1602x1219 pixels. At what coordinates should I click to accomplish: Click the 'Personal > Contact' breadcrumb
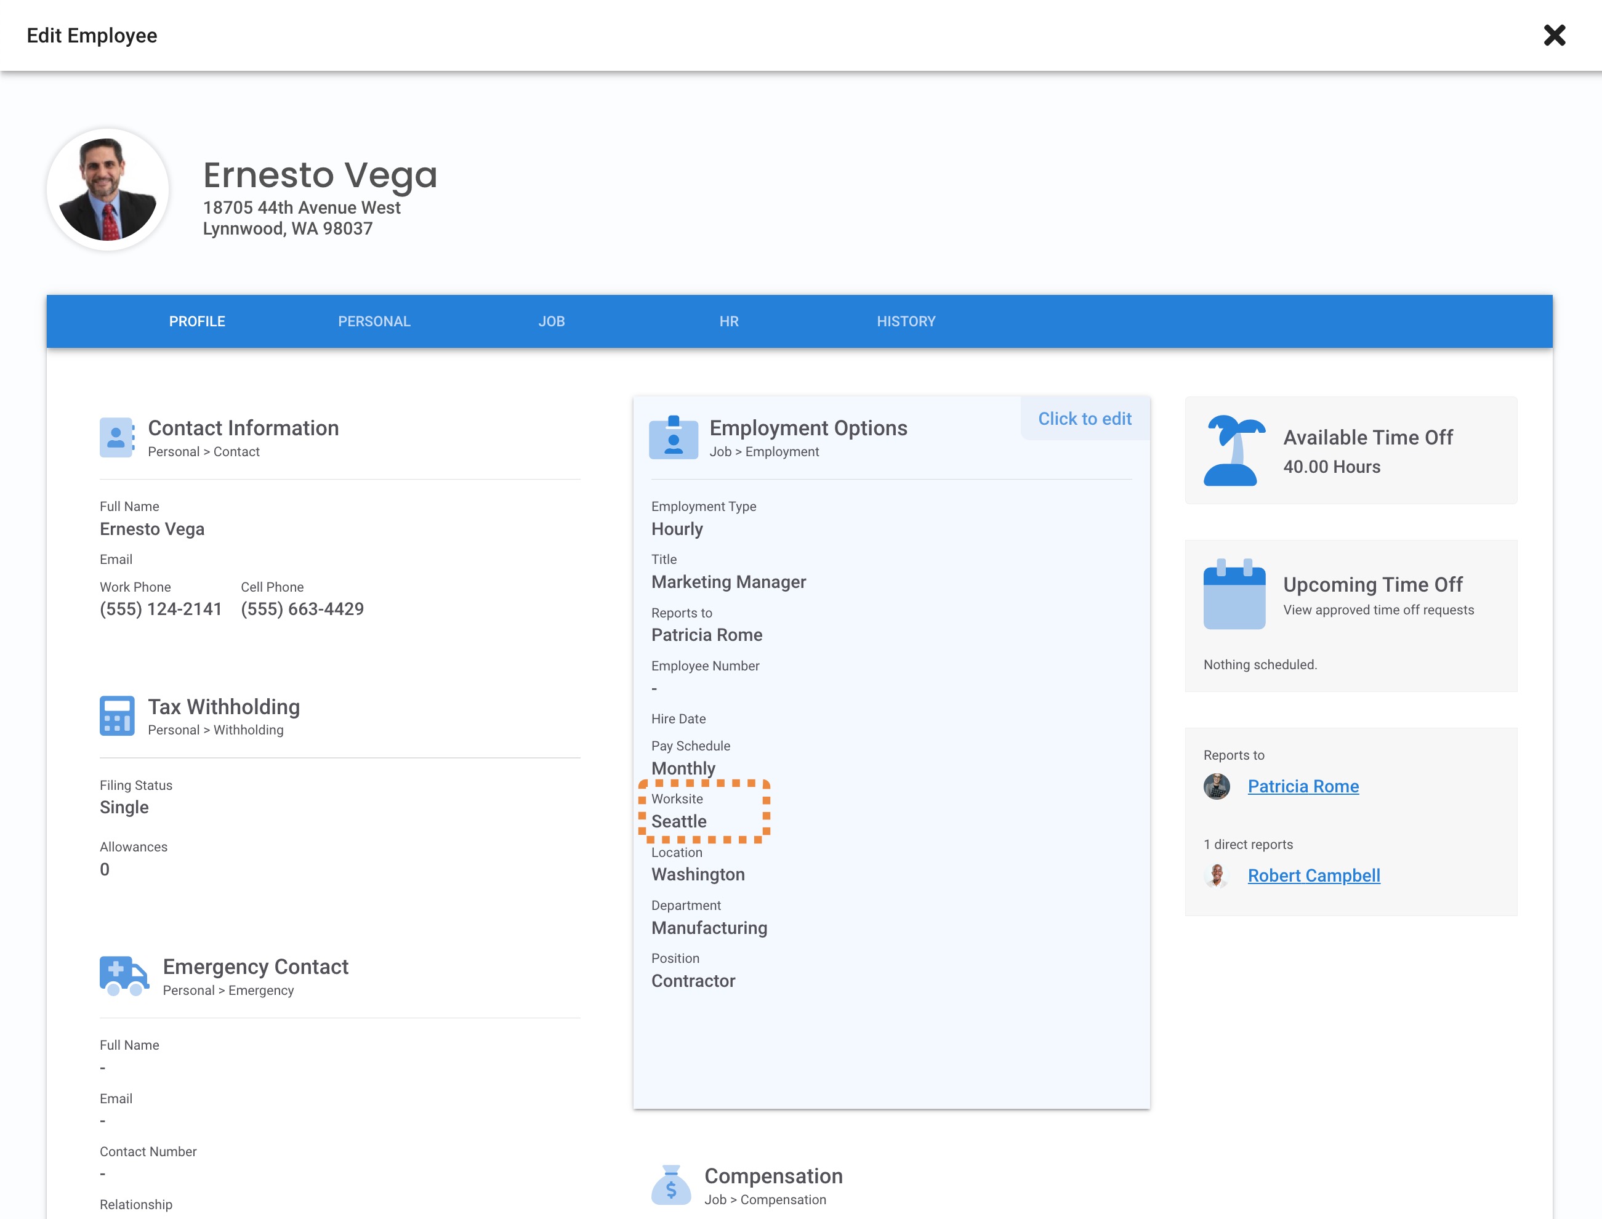[x=204, y=452]
